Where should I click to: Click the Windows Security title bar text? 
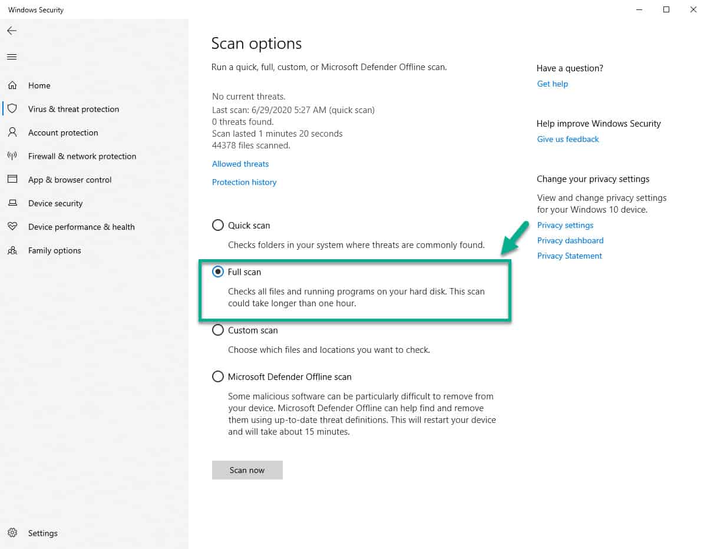coord(36,10)
